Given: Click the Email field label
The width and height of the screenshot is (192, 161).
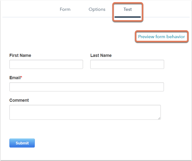Looking at the screenshot, I should point(15,78).
